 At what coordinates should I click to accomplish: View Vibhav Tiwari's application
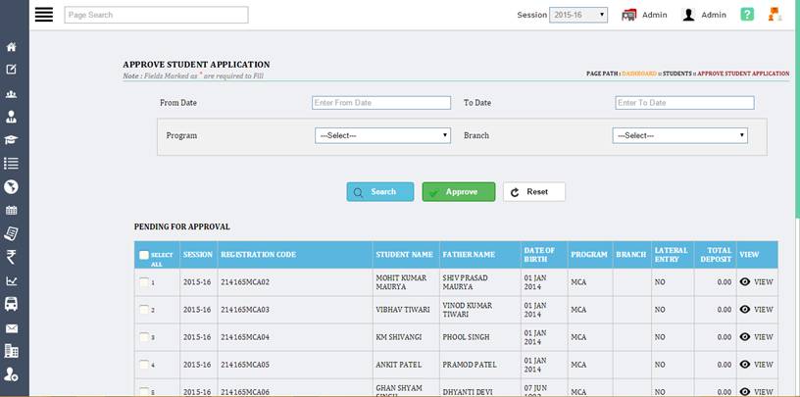tap(756, 310)
